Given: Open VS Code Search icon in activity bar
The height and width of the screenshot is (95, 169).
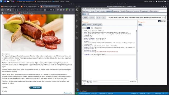Looking at the screenshot, I should tap(77, 15).
